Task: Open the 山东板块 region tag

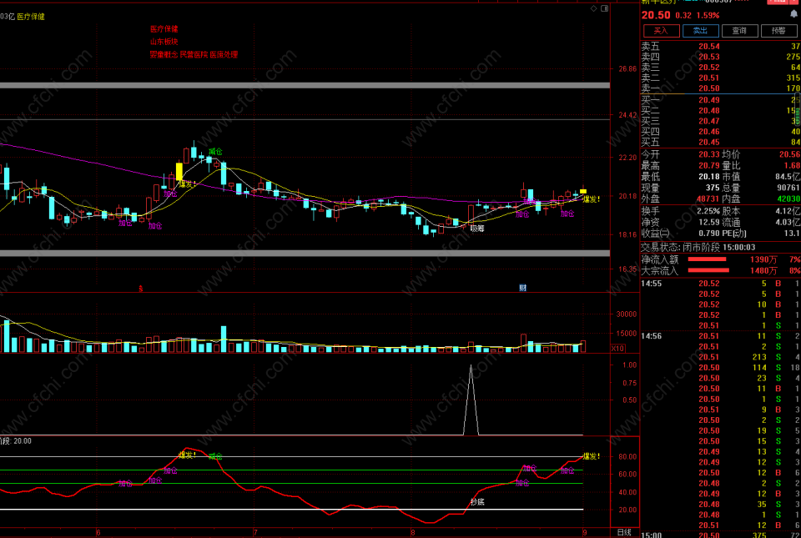Action: point(164,42)
